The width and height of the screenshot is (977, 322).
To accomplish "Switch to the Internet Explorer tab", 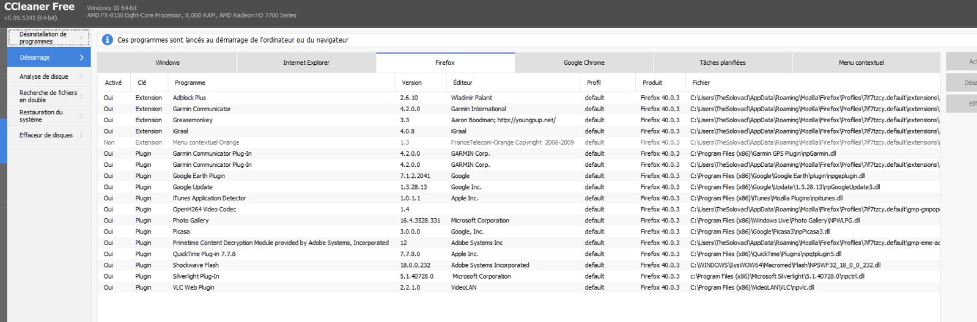I will click(306, 62).
